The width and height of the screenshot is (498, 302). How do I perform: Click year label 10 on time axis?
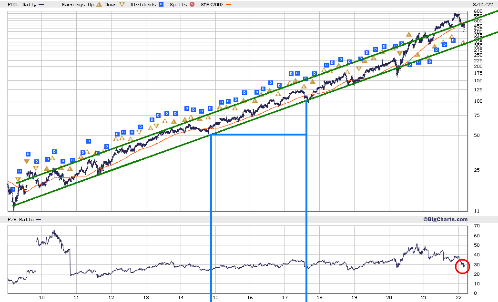tap(41, 297)
